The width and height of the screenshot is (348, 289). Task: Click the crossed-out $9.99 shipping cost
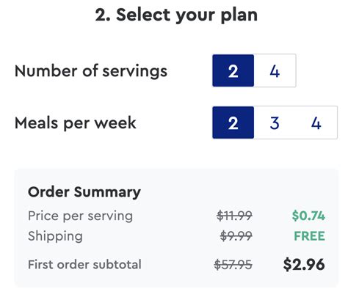click(236, 236)
